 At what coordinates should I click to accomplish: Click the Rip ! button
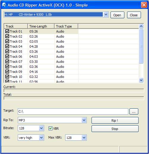pyautogui.click(x=115, y=121)
